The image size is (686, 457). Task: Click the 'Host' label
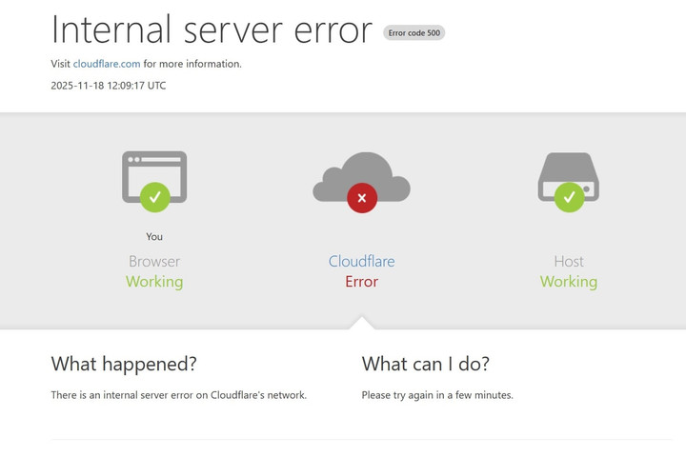click(569, 261)
